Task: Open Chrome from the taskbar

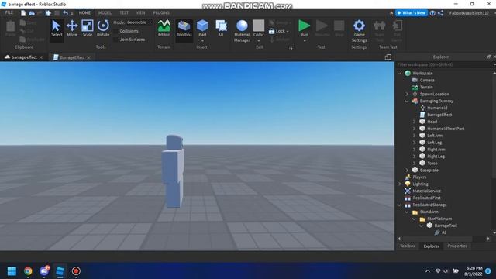Action: (x=28, y=271)
